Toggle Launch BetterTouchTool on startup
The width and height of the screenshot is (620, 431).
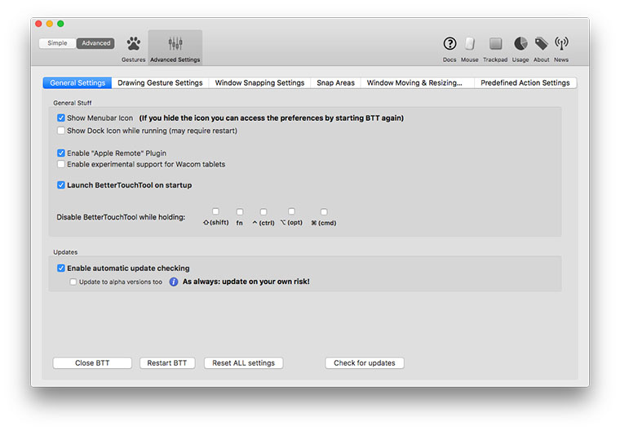[x=61, y=185]
